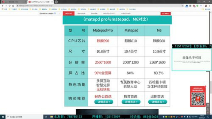Open the Windows notification center
Screen dimensions: 212x119
click(208, 117)
